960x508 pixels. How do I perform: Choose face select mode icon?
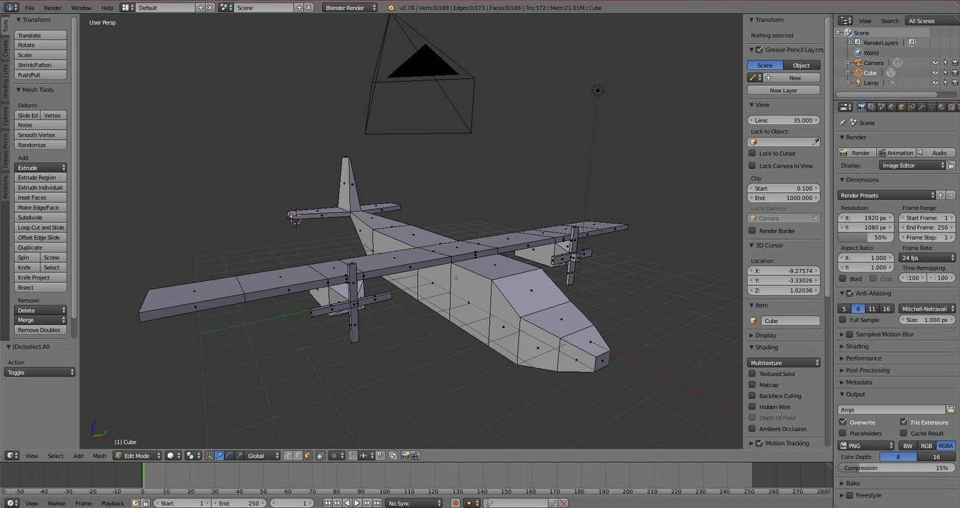[307, 456]
